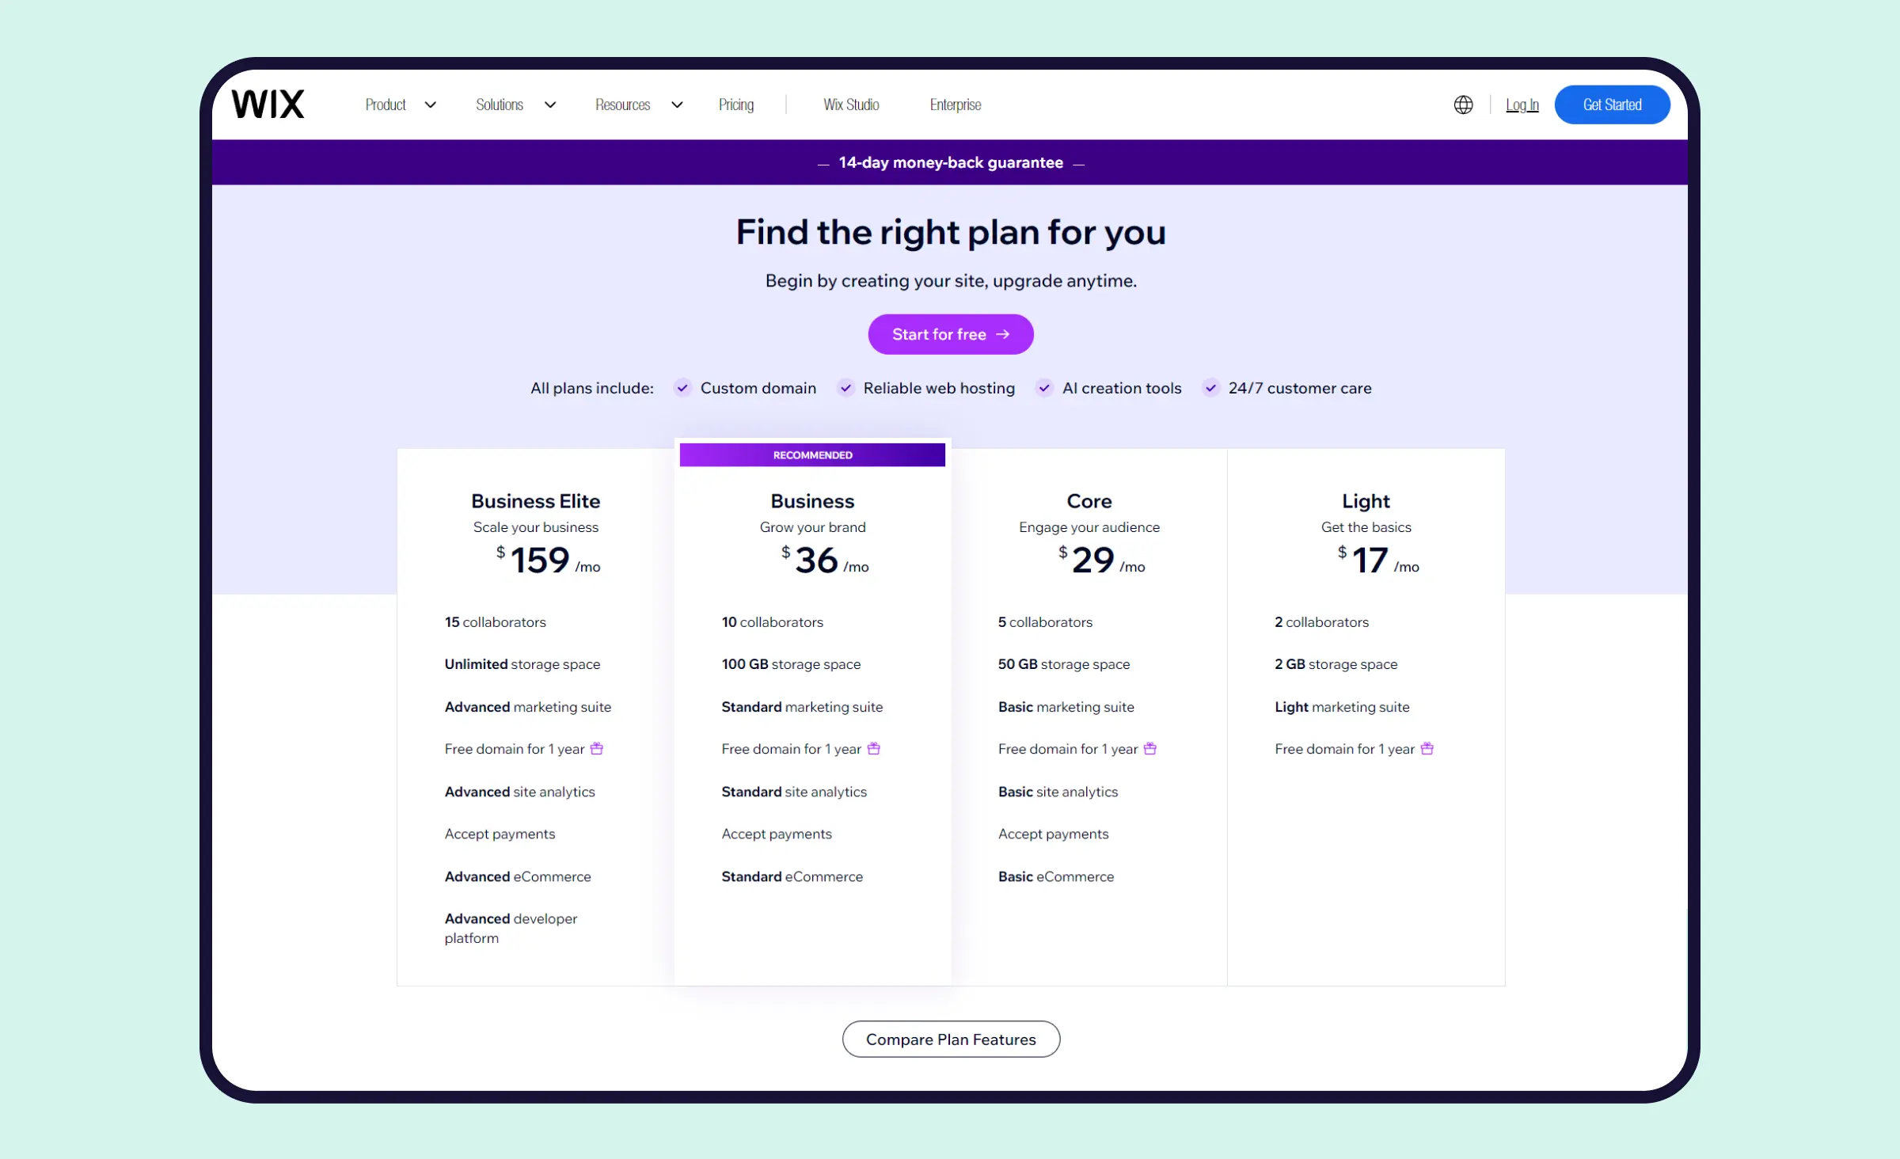Select Enterprise from the navigation bar

click(955, 104)
